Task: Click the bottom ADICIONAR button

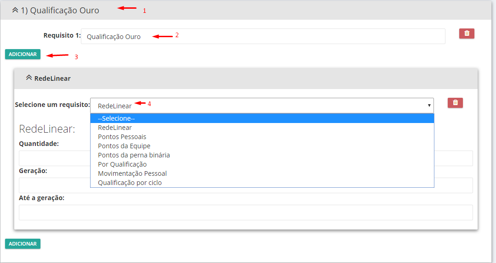Action: pos(23,244)
